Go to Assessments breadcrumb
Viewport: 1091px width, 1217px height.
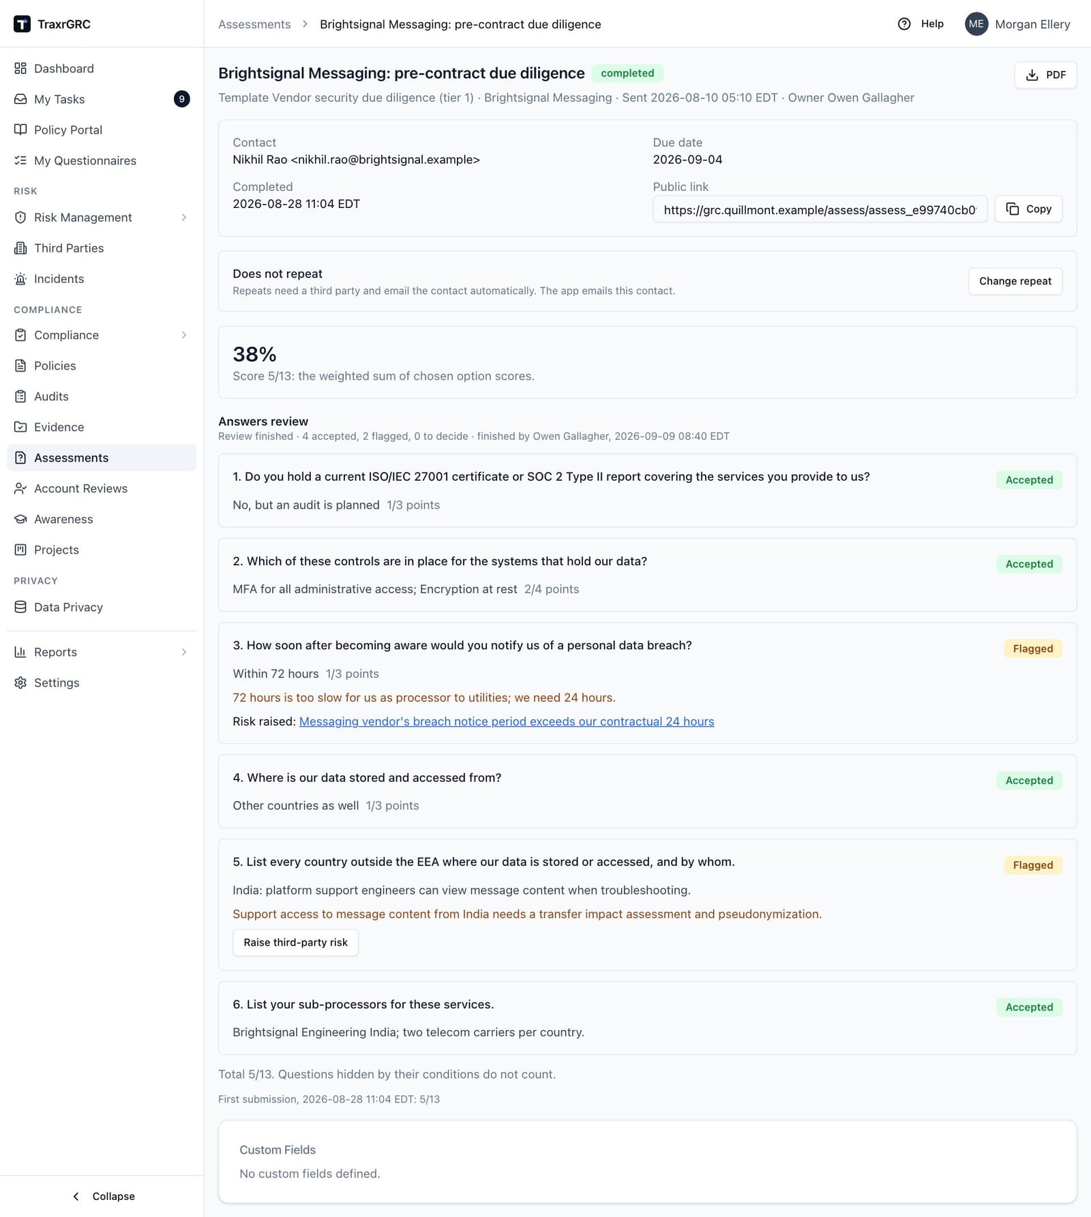point(254,24)
